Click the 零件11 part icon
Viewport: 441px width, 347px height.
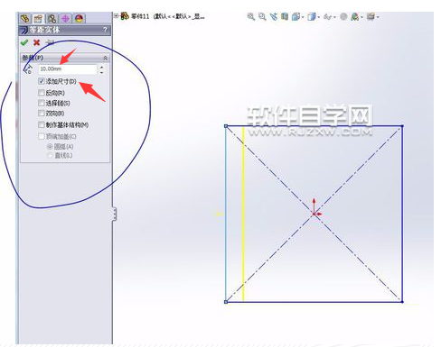[125, 16]
